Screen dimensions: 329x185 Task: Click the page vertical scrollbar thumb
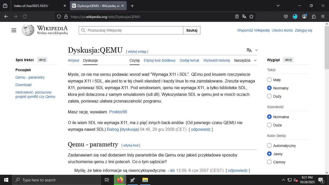[x=327, y=48]
